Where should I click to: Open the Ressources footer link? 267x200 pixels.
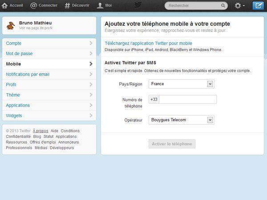[16, 142]
